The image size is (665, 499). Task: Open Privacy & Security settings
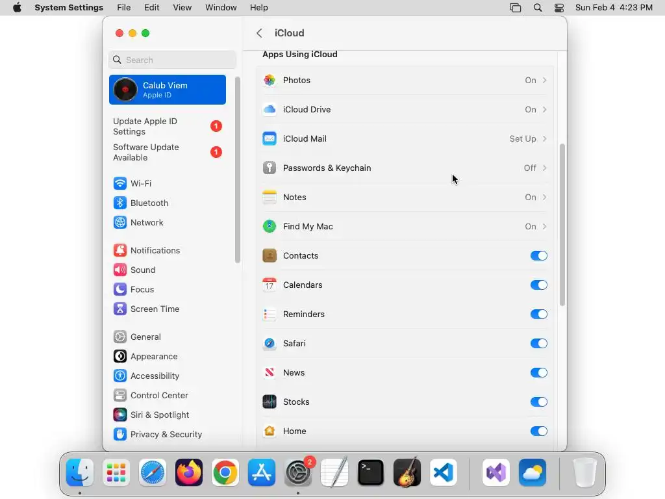point(168,435)
